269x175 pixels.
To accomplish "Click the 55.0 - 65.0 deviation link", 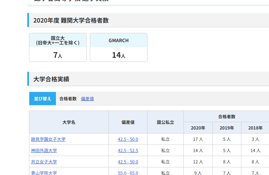I will 128,173.
